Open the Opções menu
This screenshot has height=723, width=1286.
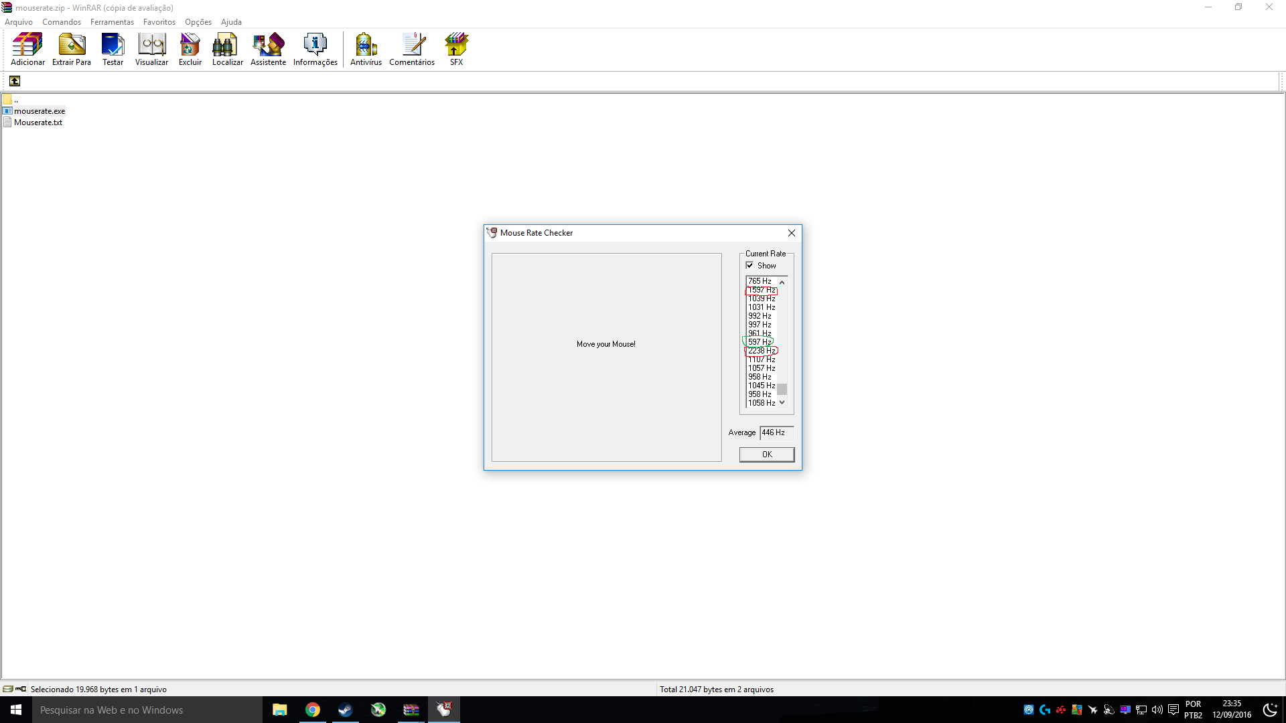pyautogui.click(x=198, y=22)
